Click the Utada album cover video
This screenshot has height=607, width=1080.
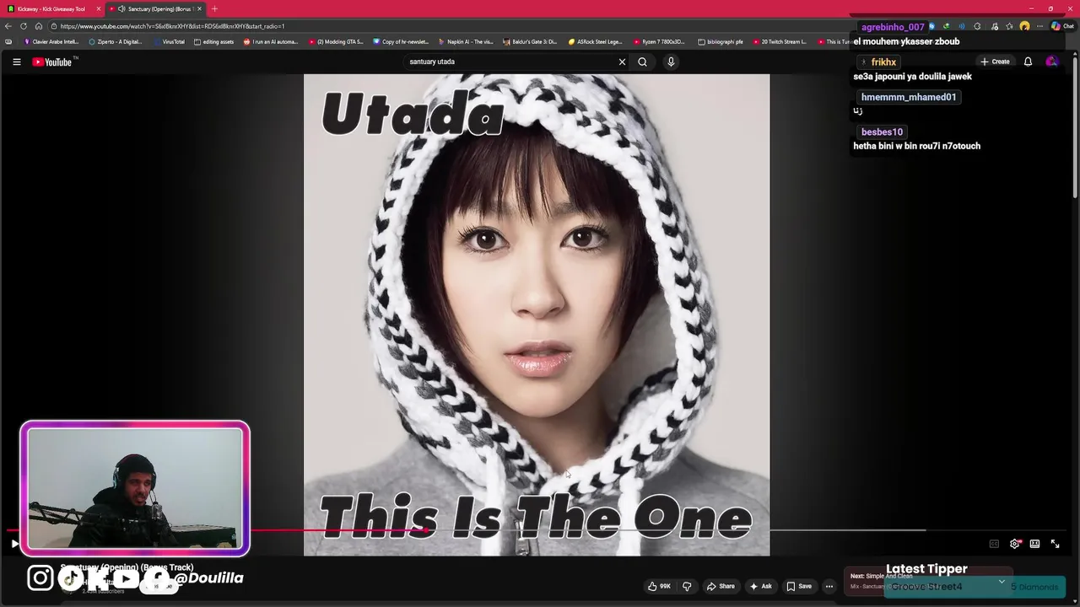pyautogui.click(x=537, y=314)
